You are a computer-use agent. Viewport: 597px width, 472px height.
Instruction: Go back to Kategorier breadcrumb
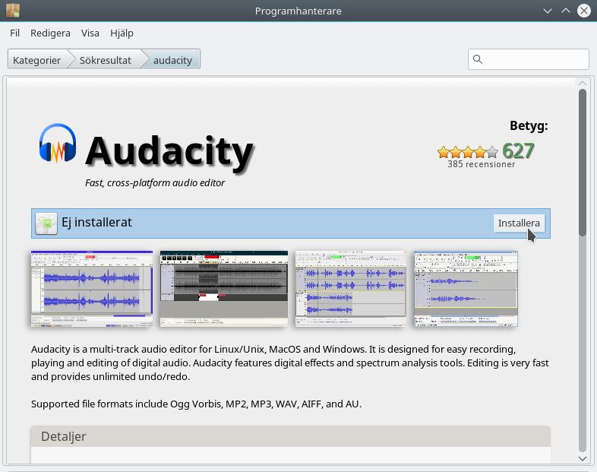pos(37,60)
